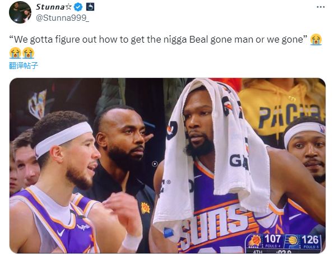This screenshot has height=254, width=334.
Task: Click the first crying emoji on second line
Action: coord(15,53)
